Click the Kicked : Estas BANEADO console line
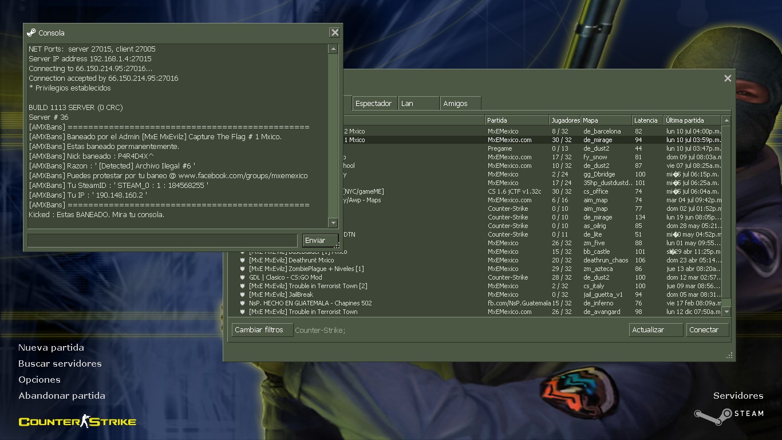782x440 pixels. (x=96, y=215)
